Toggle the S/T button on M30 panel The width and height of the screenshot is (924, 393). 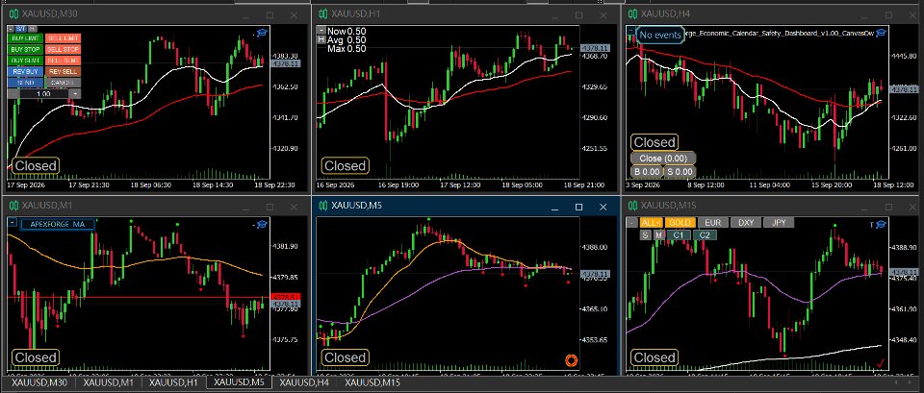[21, 29]
